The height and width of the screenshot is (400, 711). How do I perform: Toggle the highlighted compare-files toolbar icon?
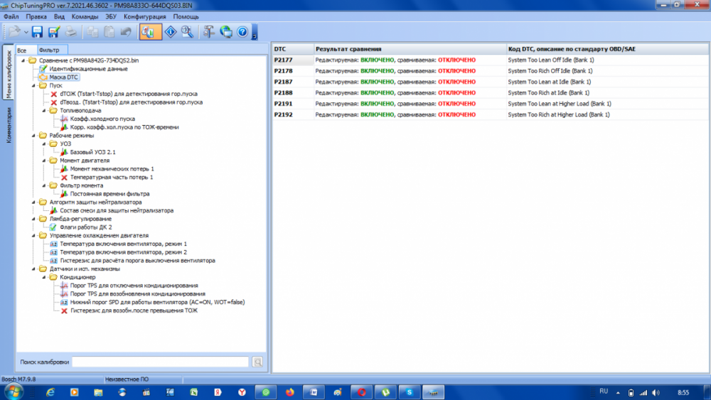[151, 32]
